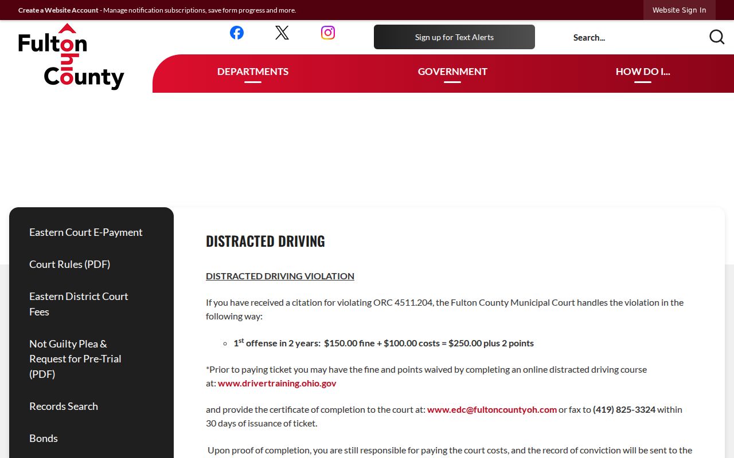Screen dimensions: 734x458
Task: Open the Instagram icon link
Action: [328, 33]
